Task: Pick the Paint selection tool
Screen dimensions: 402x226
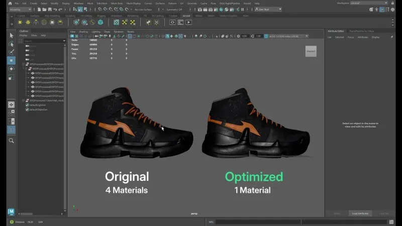Action: (11, 52)
